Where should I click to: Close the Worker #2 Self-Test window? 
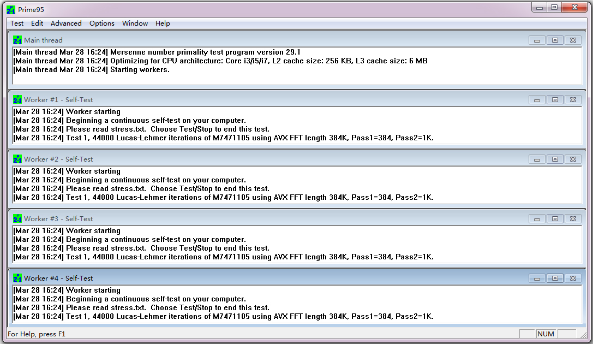click(572, 159)
